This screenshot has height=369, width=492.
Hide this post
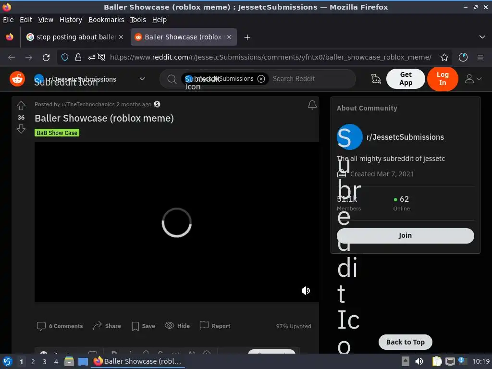(177, 326)
